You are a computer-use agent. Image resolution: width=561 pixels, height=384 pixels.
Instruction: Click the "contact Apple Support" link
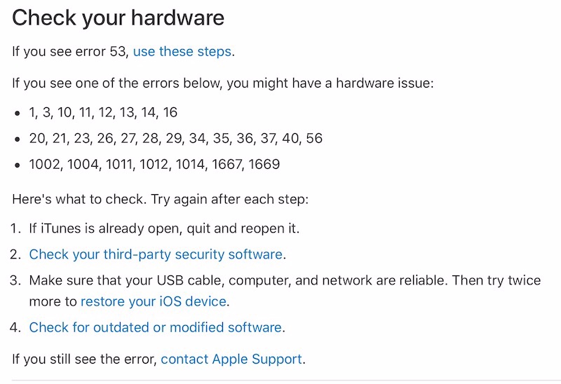coord(231,359)
